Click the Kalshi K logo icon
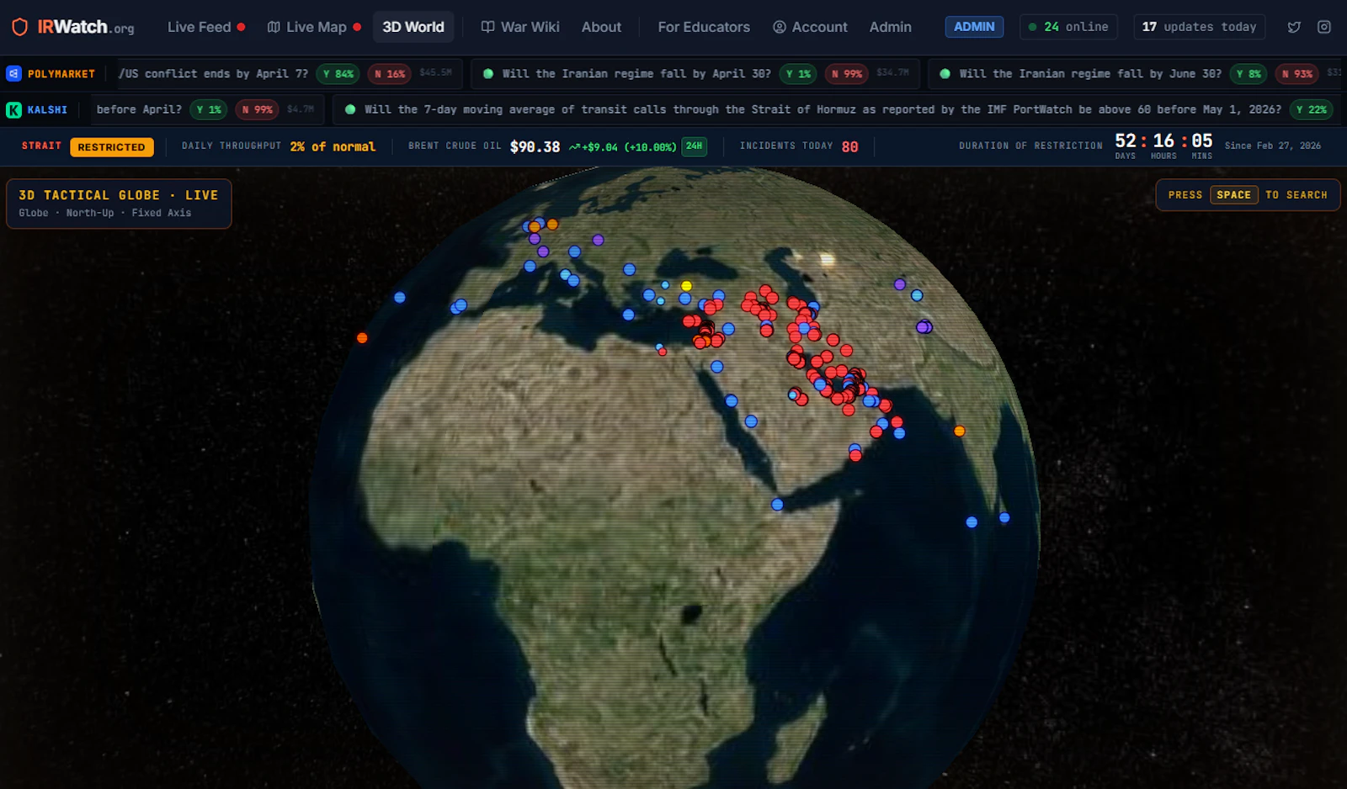Image resolution: width=1347 pixels, height=789 pixels. (x=13, y=110)
